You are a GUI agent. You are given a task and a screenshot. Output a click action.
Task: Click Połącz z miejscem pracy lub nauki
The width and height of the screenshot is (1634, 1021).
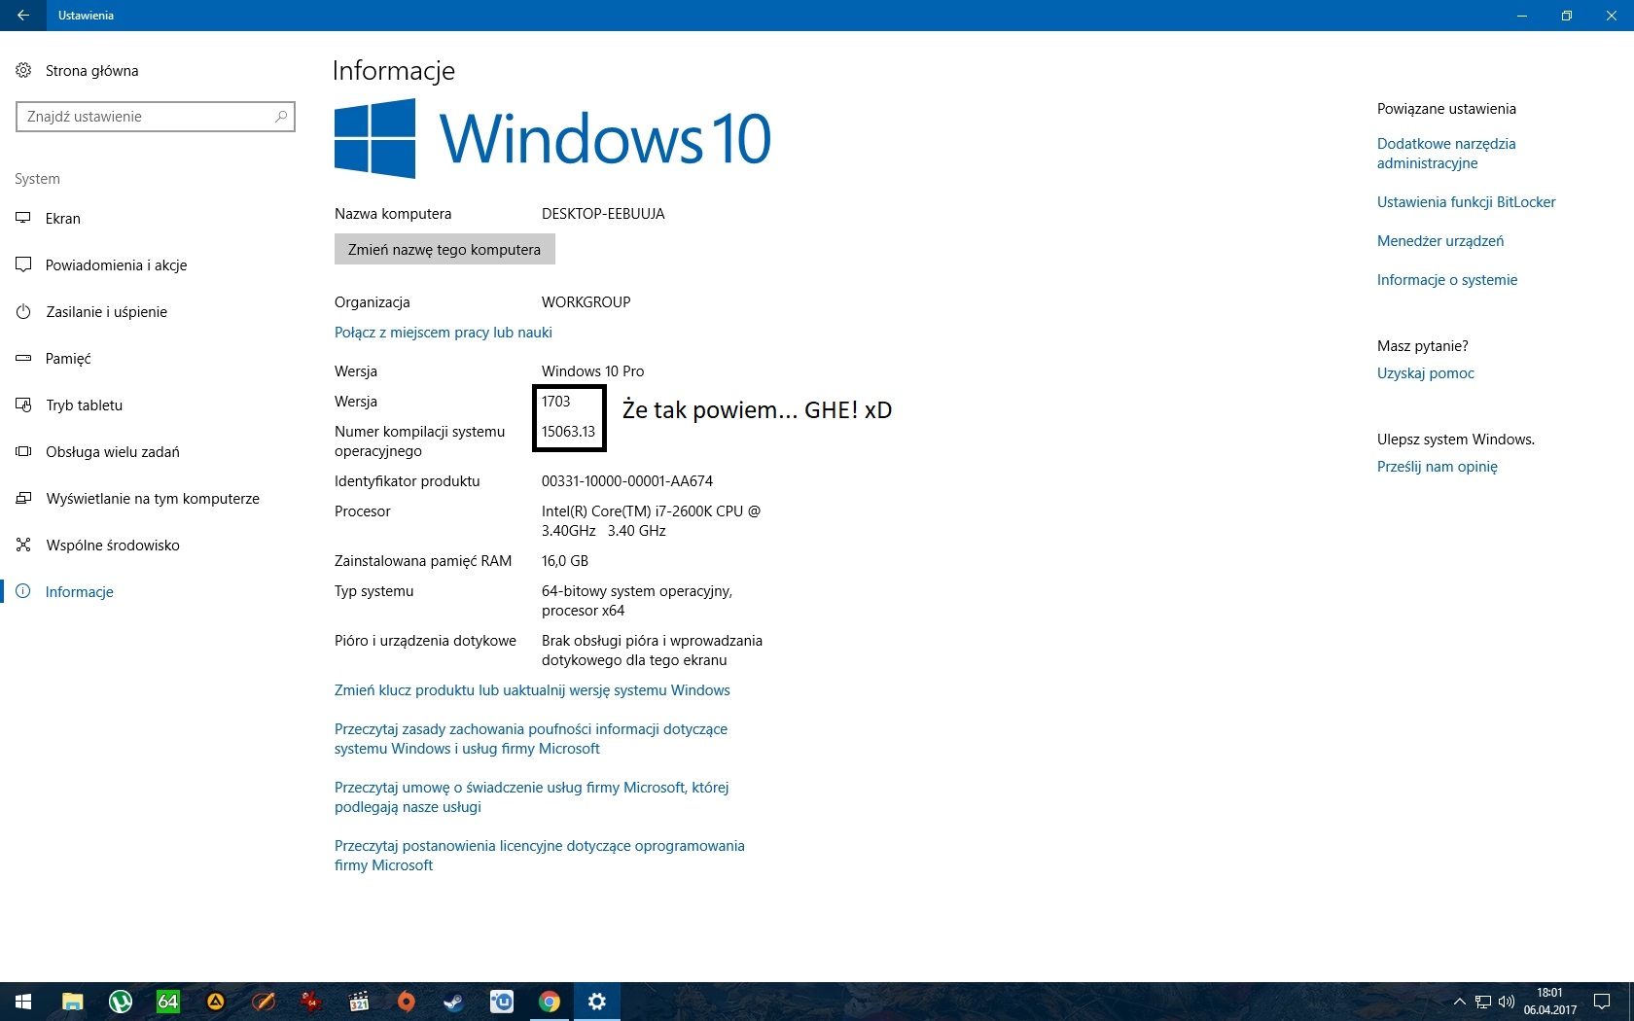pos(444,333)
